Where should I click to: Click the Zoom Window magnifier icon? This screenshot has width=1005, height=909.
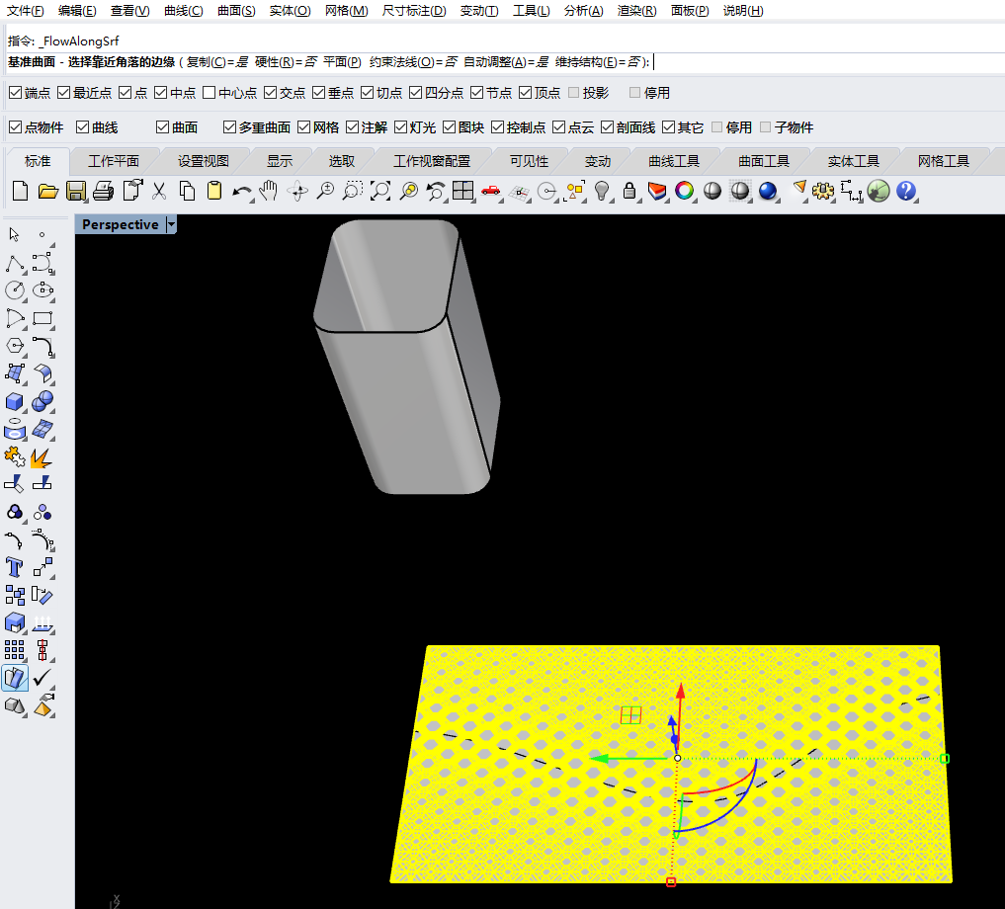click(x=353, y=191)
